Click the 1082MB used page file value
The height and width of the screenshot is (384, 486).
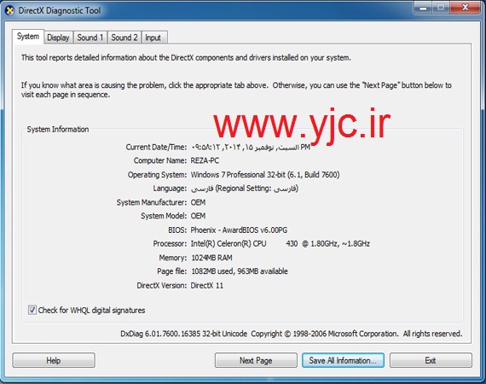point(240,271)
